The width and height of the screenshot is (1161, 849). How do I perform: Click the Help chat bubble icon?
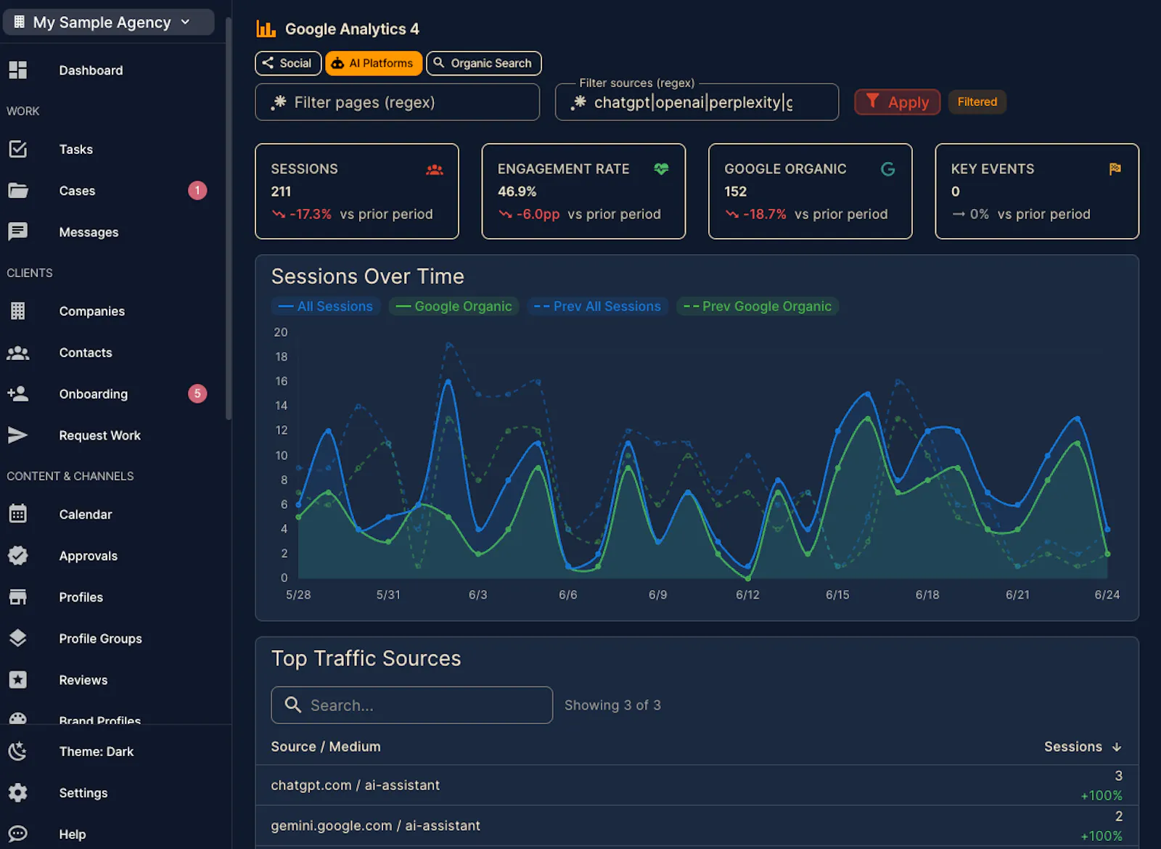17,834
